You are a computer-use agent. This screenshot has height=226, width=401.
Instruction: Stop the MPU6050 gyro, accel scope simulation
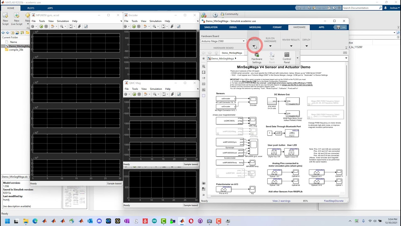pos(46,26)
